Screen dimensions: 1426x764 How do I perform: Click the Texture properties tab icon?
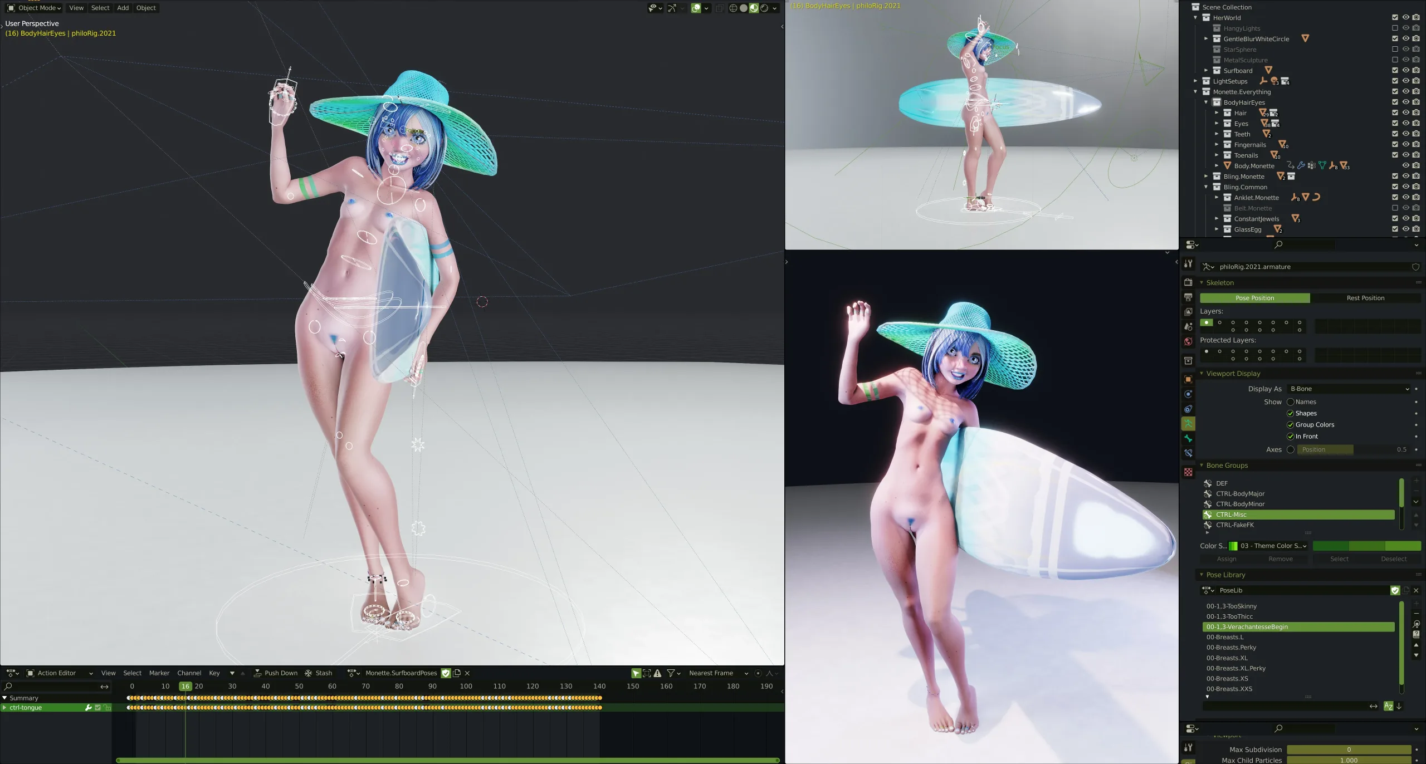tap(1188, 472)
